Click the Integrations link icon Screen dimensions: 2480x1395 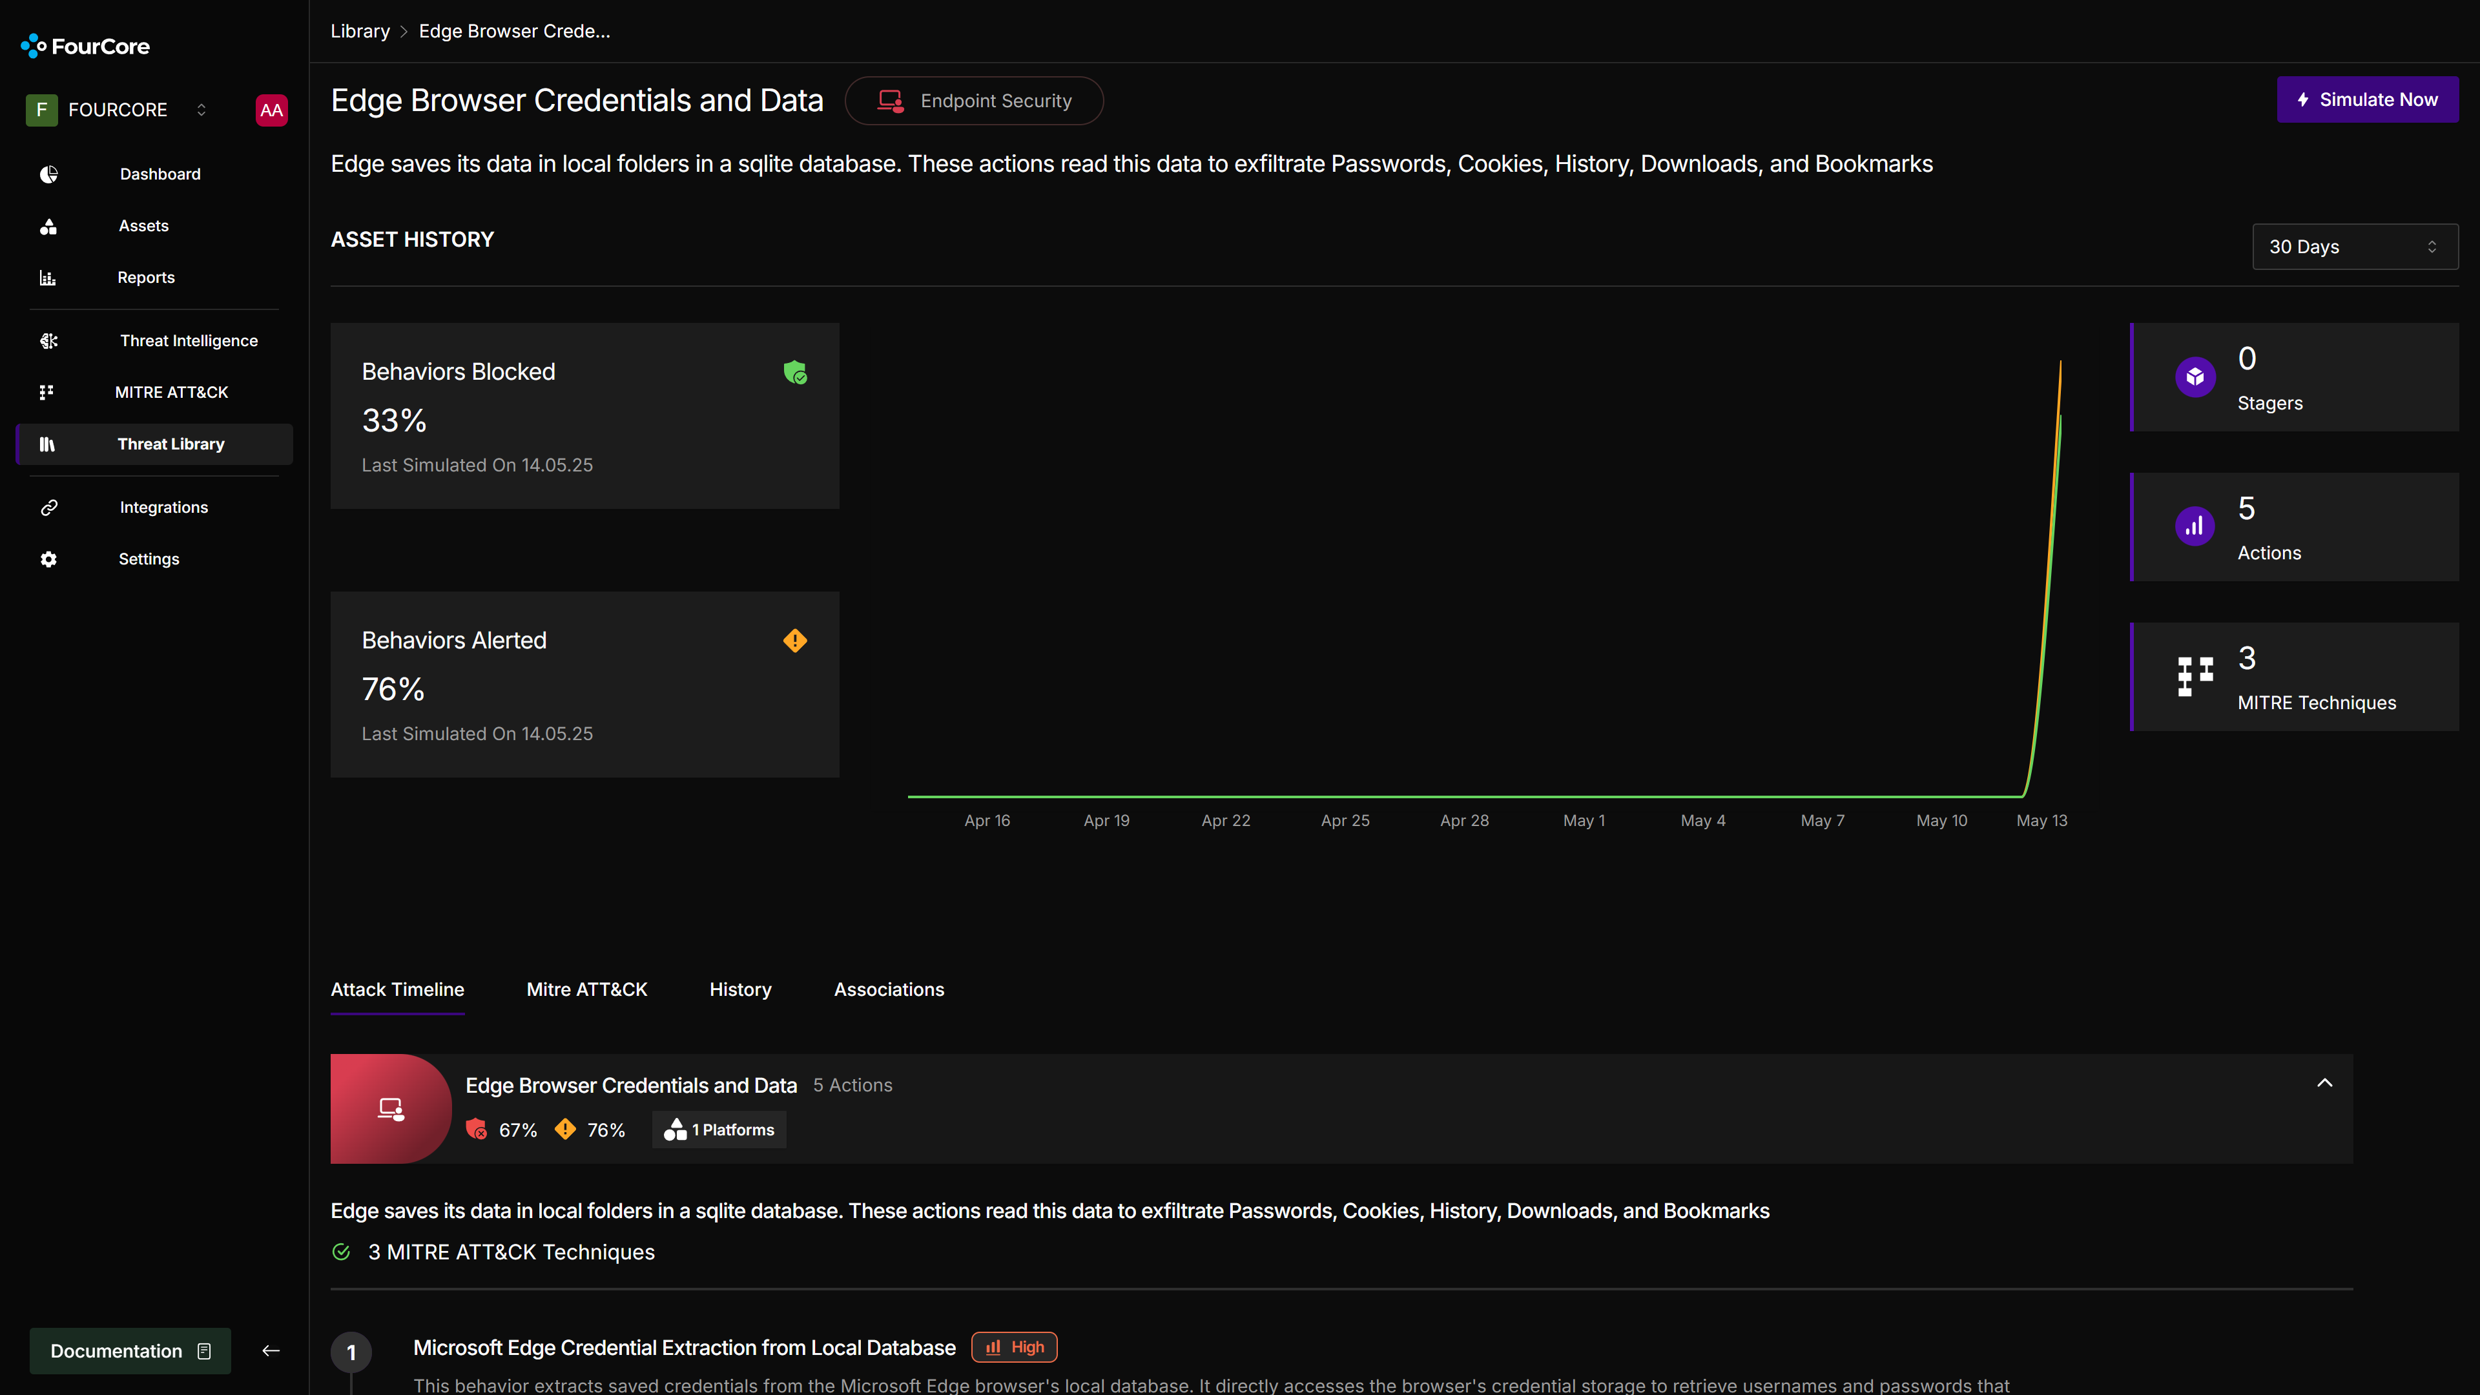tap(48, 508)
